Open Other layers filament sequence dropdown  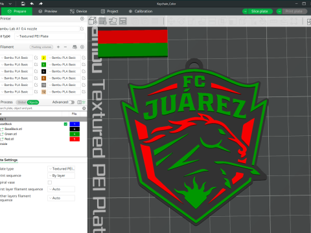point(61,198)
